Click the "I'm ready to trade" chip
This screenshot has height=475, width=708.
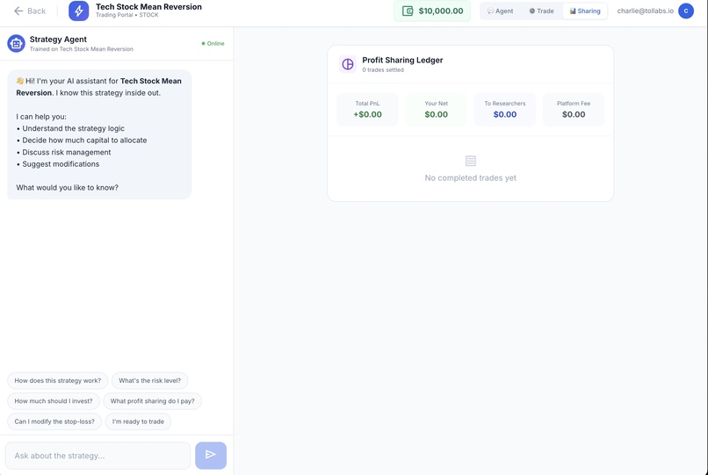pyautogui.click(x=138, y=421)
